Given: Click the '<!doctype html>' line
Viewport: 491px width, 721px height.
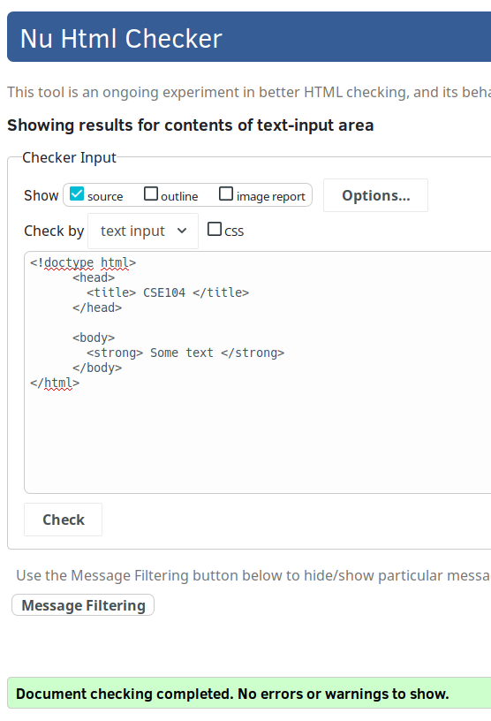Looking at the screenshot, I should [83, 262].
